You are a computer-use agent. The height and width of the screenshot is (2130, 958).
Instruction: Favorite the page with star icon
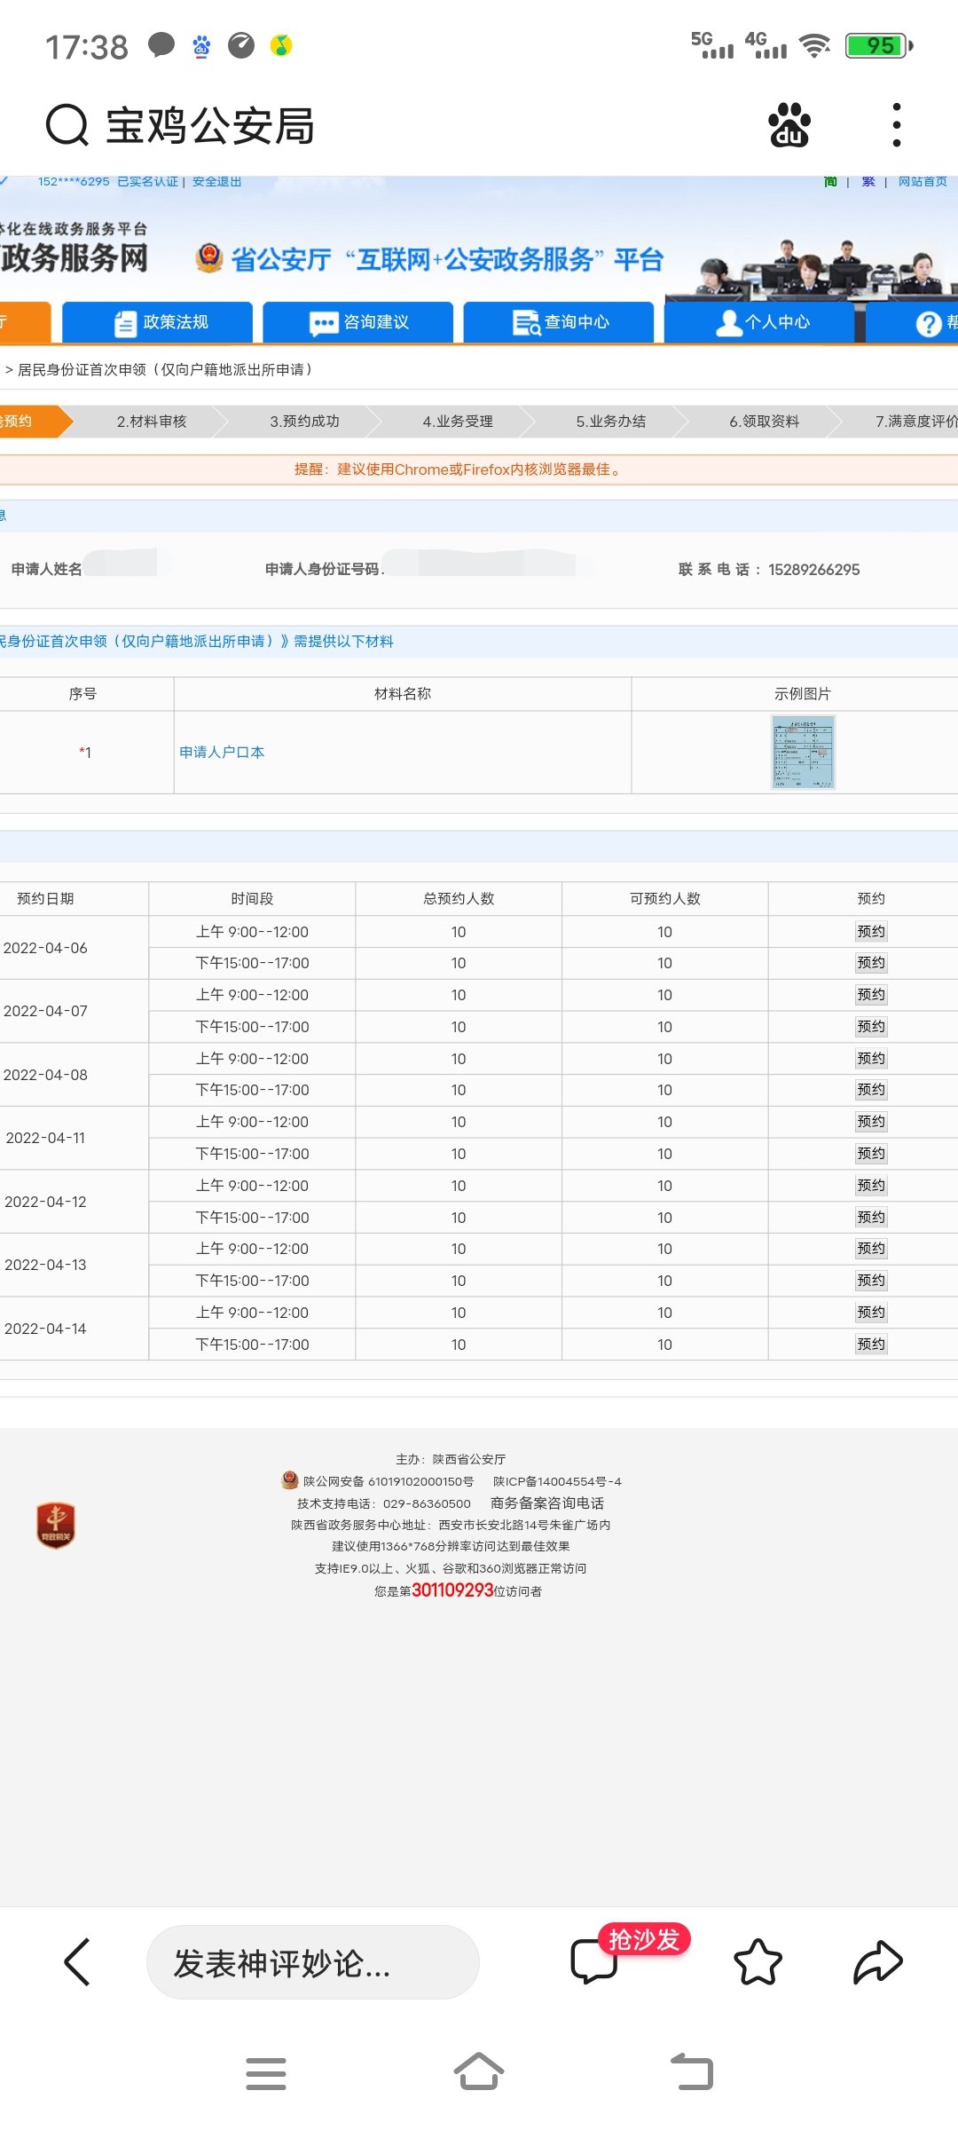pyautogui.click(x=758, y=1962)
